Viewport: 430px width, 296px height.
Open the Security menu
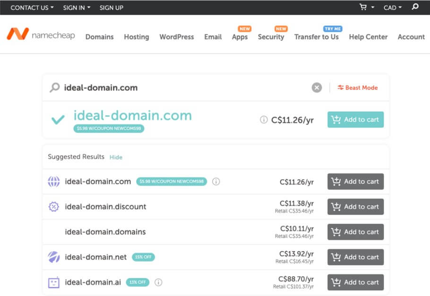(271, 37)
